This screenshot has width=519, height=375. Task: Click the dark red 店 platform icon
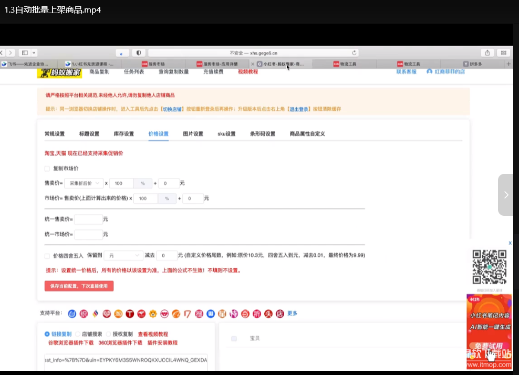click(x=280, y=314)
